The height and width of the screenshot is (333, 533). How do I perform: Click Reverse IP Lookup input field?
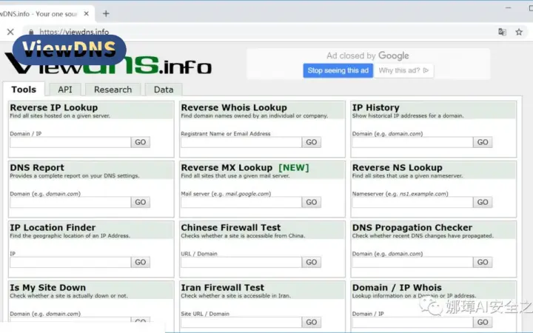pos(70,142)
